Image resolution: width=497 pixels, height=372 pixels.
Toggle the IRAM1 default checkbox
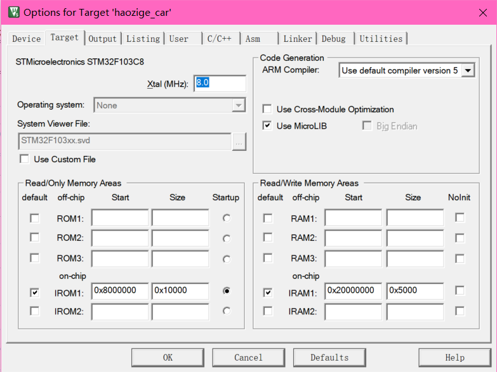(x=268, y=293)
